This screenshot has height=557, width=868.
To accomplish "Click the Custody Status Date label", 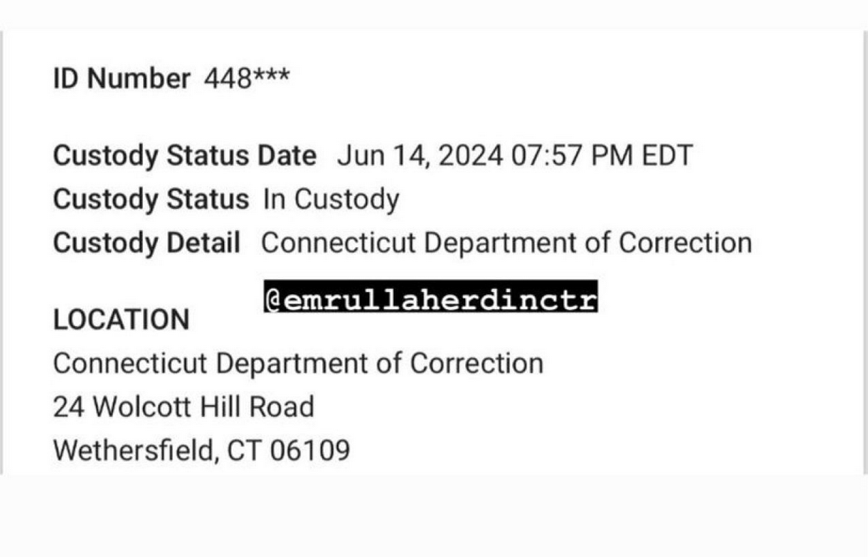I will [x=185, y=156].
